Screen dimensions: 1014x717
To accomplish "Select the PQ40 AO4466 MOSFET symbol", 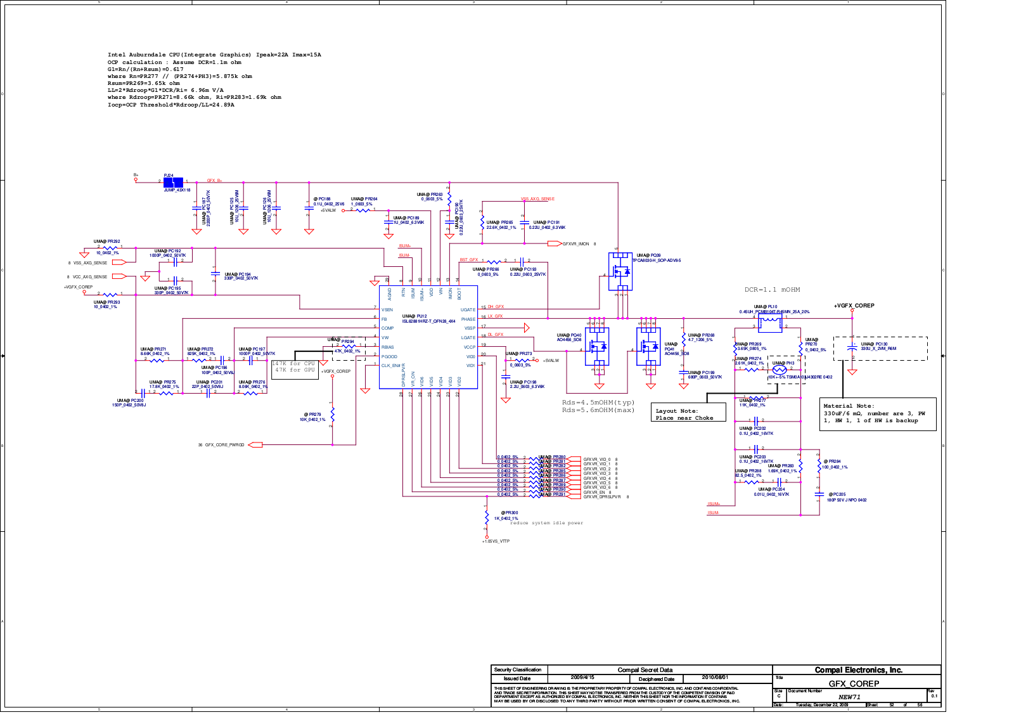I will click(x=597, y=346).
